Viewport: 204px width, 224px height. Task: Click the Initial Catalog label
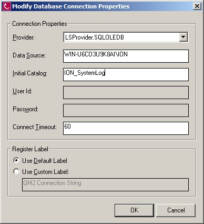tap(30, 73)
